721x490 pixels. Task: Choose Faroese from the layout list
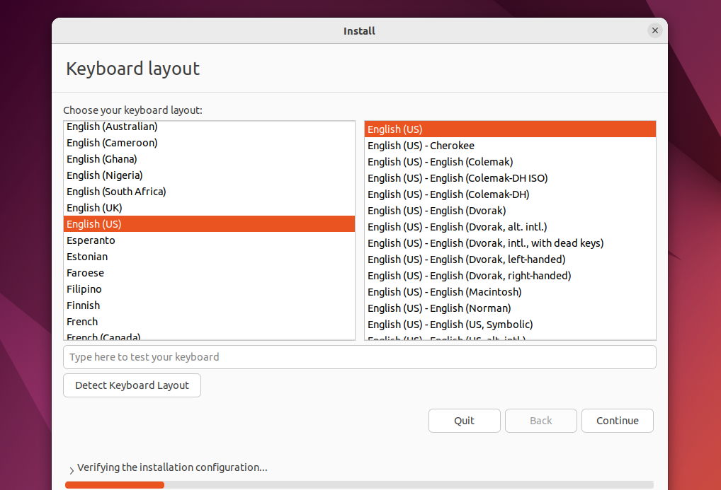209,273
